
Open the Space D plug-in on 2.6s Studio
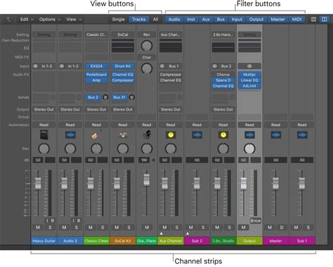pos(223,80)
